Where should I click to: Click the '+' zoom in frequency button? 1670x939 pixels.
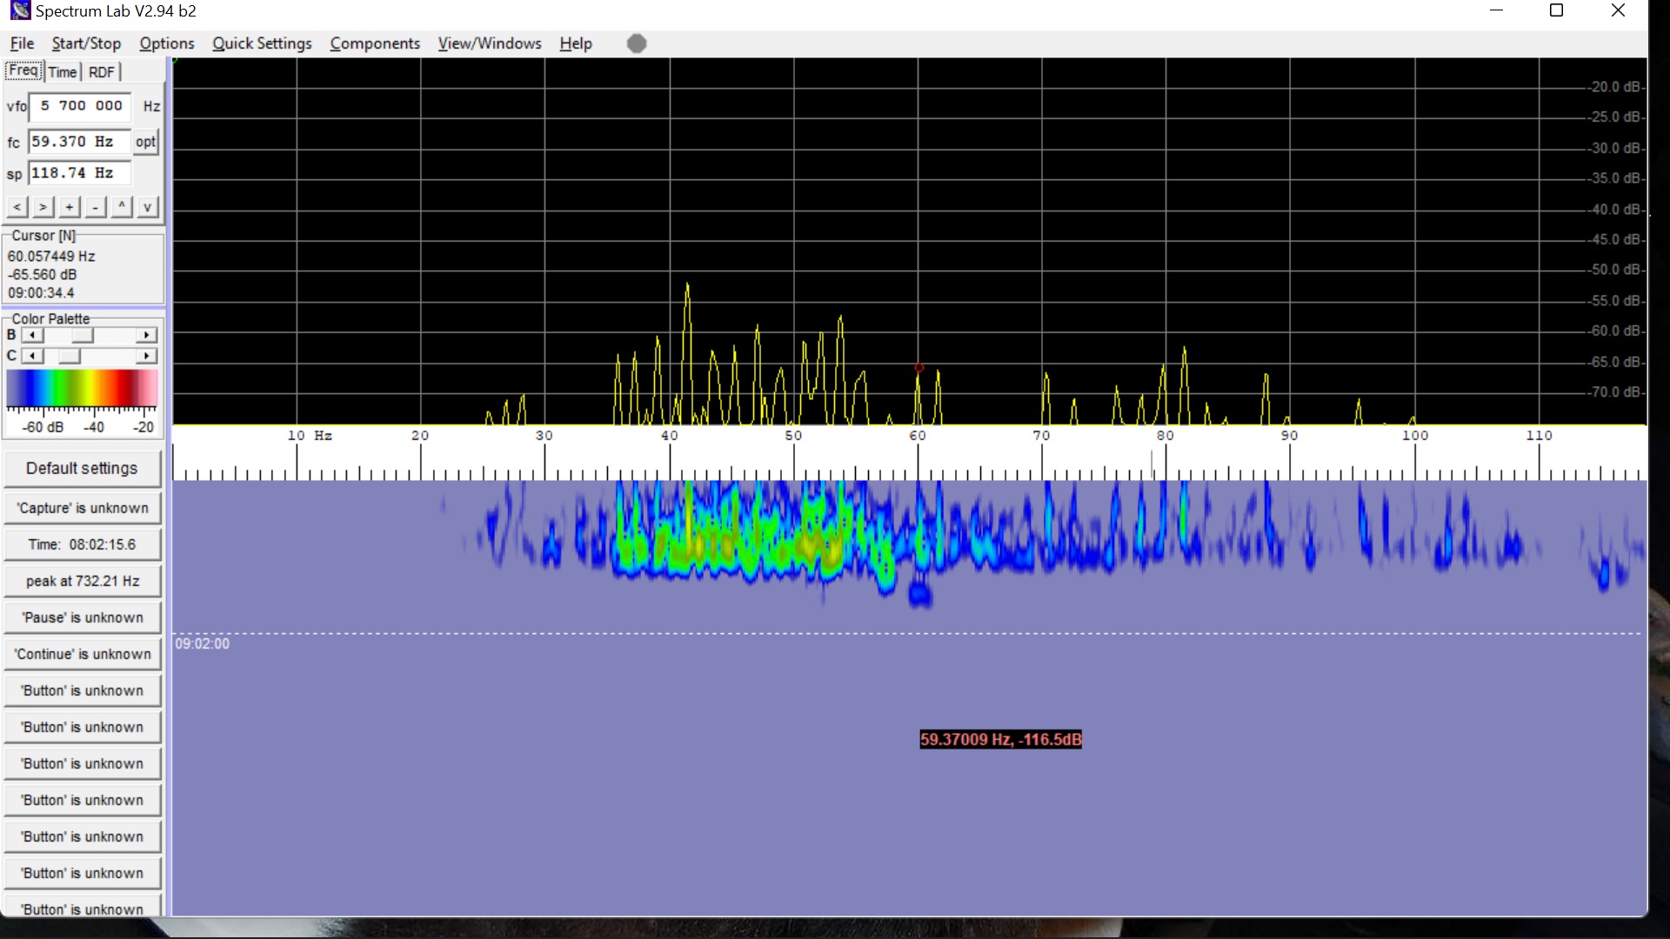pyautogui.click(x=69, y=207)
